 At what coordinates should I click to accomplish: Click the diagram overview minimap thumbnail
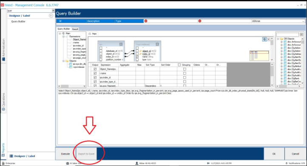pyautogui.click(x=259, y=55)
